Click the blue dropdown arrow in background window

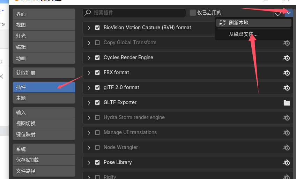point(3,10)
